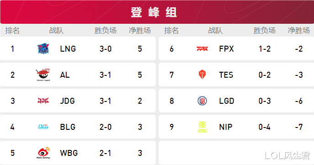Screen dimensions: 314x165
Task: Click the NIP yellow logo
Action: (x=202, y=127)
